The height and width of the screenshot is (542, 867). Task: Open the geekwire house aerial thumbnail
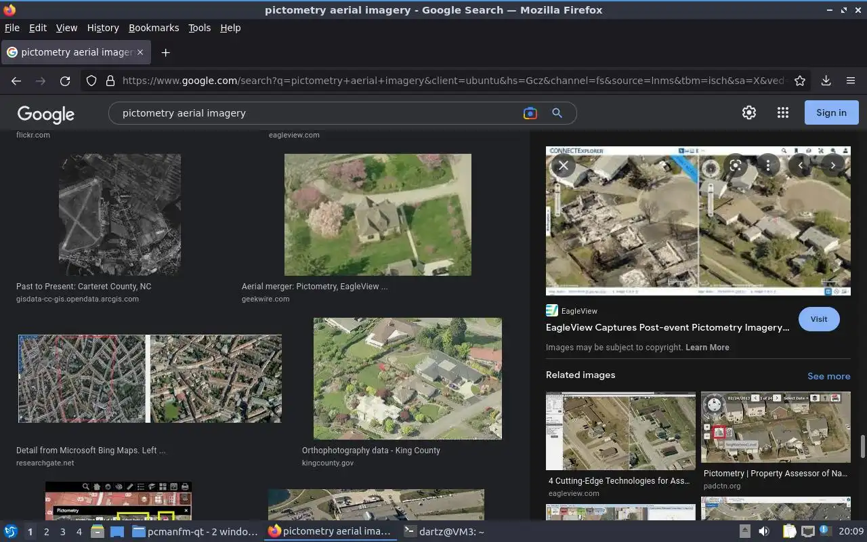(377, 214)
